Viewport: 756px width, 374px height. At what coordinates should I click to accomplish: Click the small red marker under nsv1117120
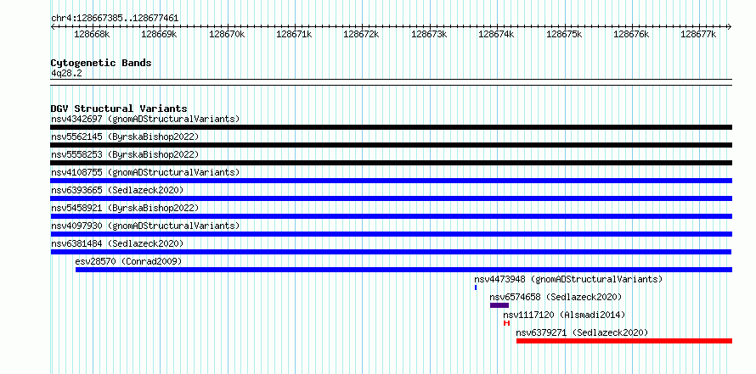507,323
